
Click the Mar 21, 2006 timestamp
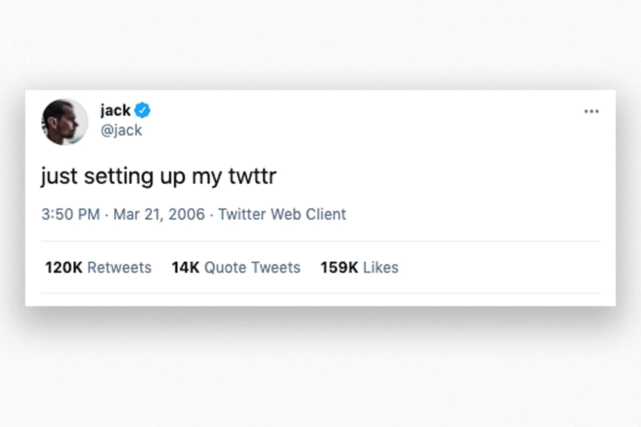[x=159, y=214]
